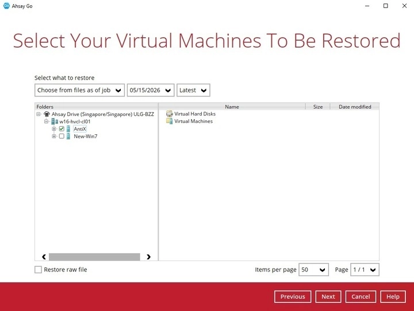The width and height of the screenshot is (414, 311).
Task: Click the folder tree horizontal scrollbar thumb
Action: 94,256
